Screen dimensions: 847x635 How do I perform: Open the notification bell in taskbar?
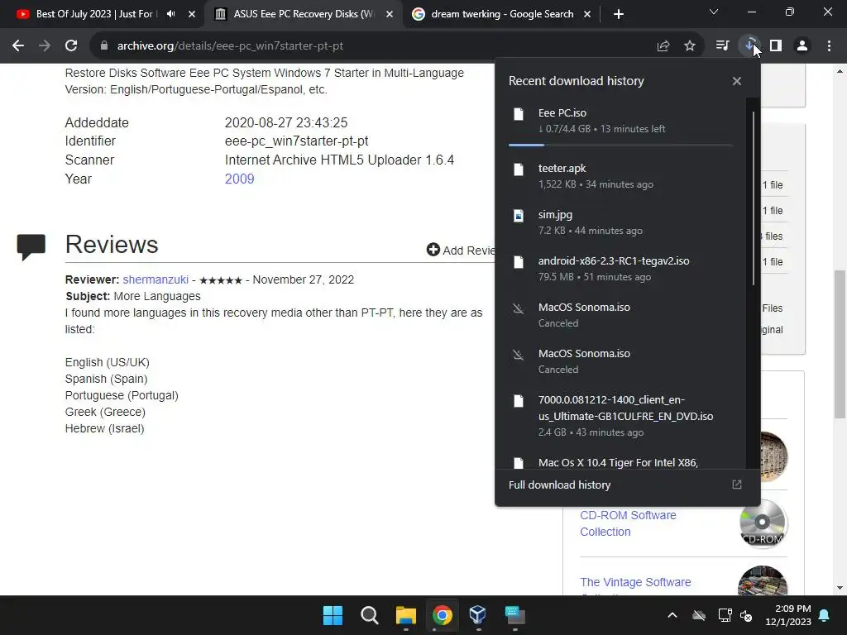pos(825,615)
